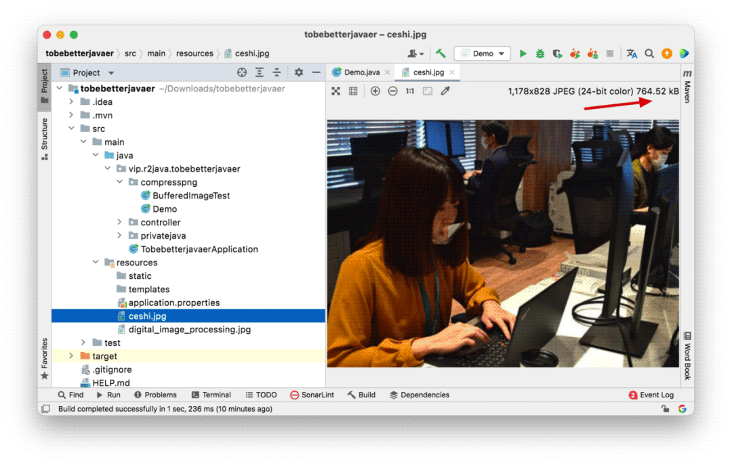Collapse the resources folder
This screenshot has height=465, width=732.
[96, 262]
